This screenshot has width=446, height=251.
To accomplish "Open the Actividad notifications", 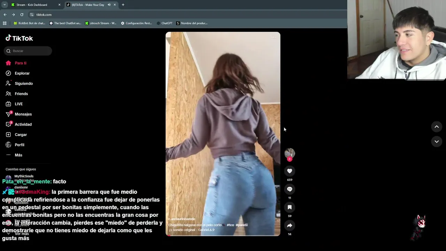I will click(19, 124).
